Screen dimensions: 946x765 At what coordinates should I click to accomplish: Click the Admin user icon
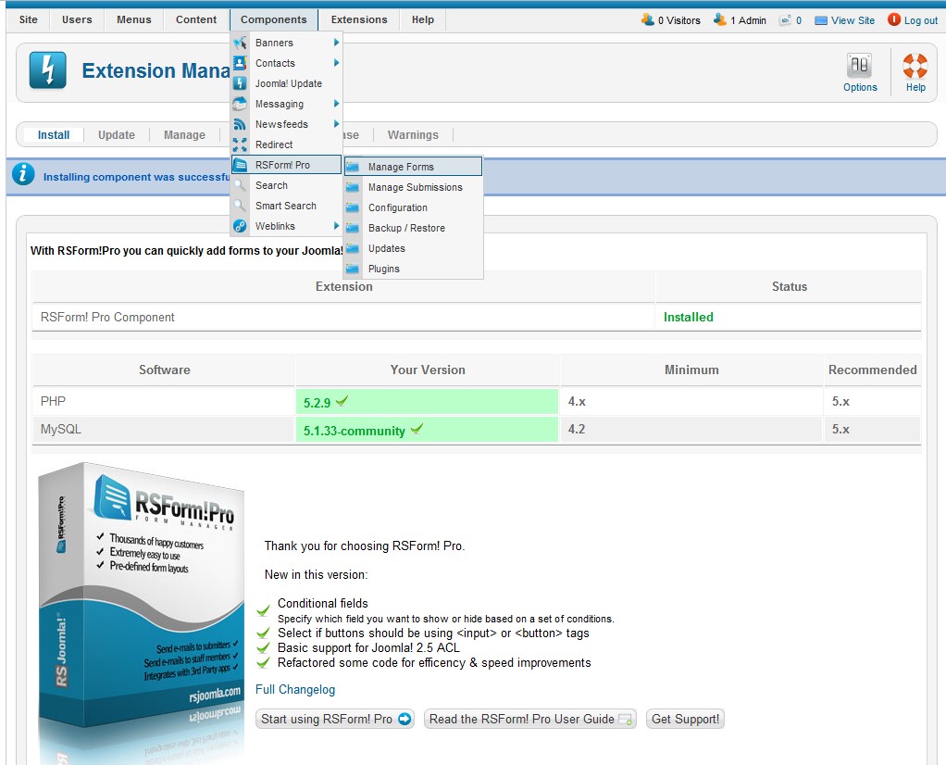[x=720, y=20]
